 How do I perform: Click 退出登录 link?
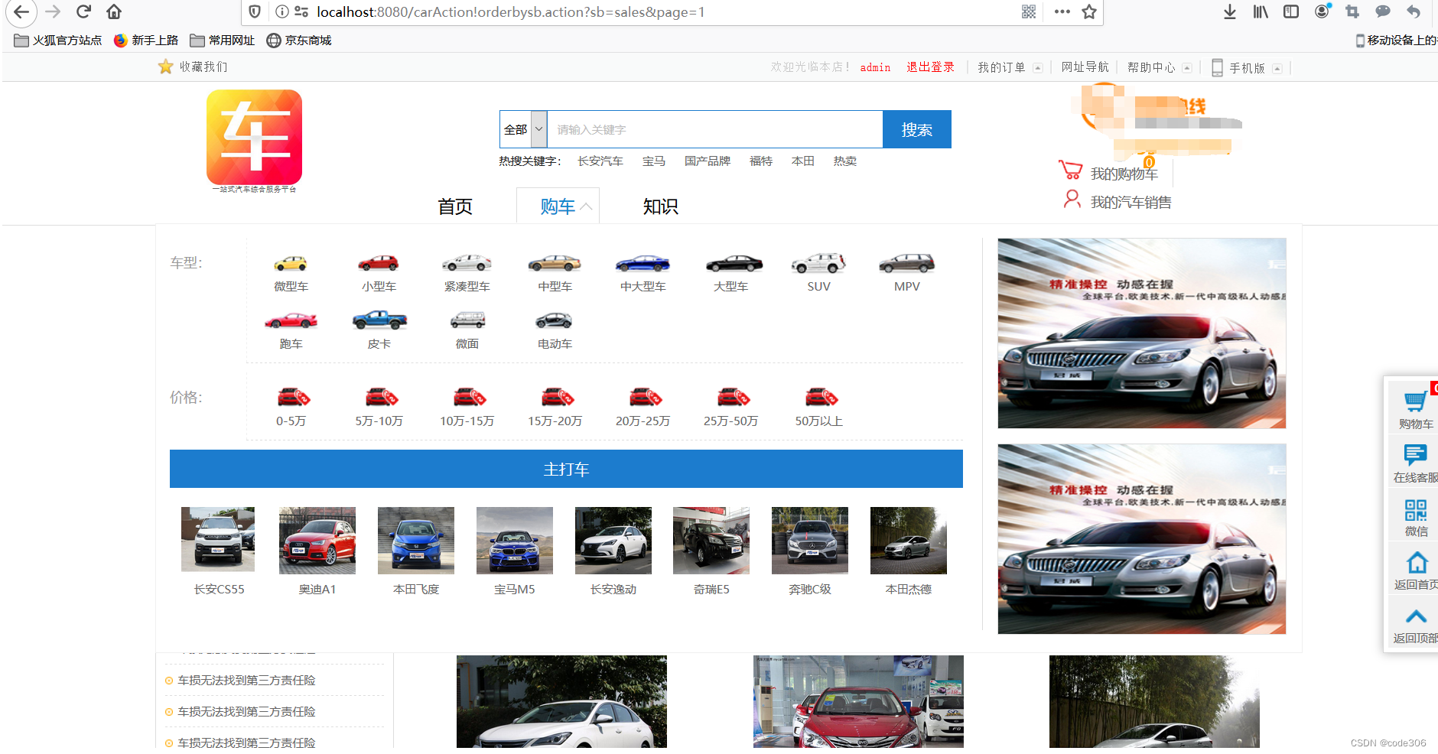[x=930, y=67]
